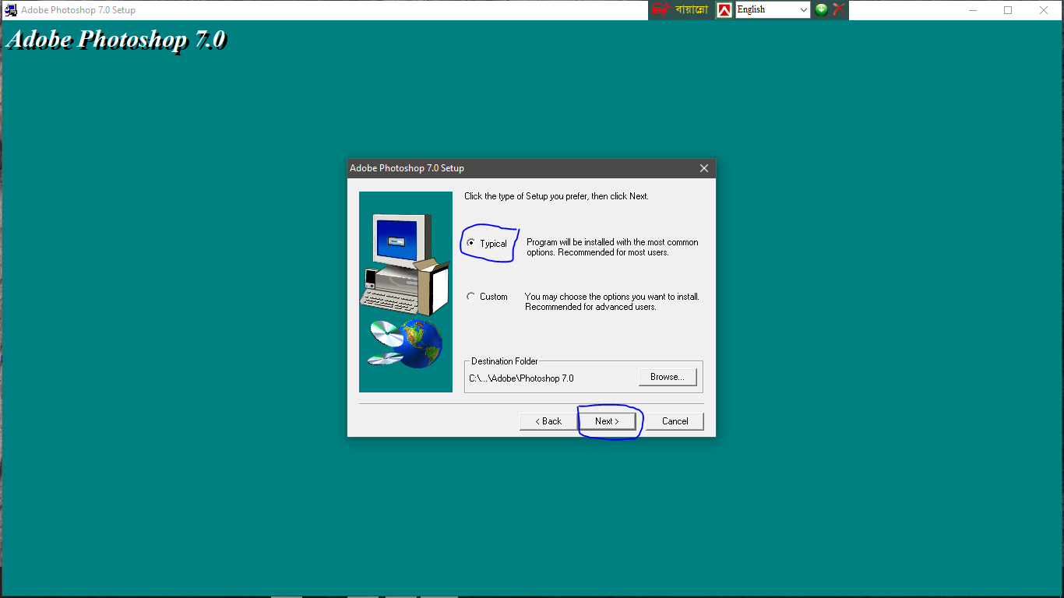Click the red-white keyboard layout icon
Screen dimensions: 1064x598
[x=724, y=10]
